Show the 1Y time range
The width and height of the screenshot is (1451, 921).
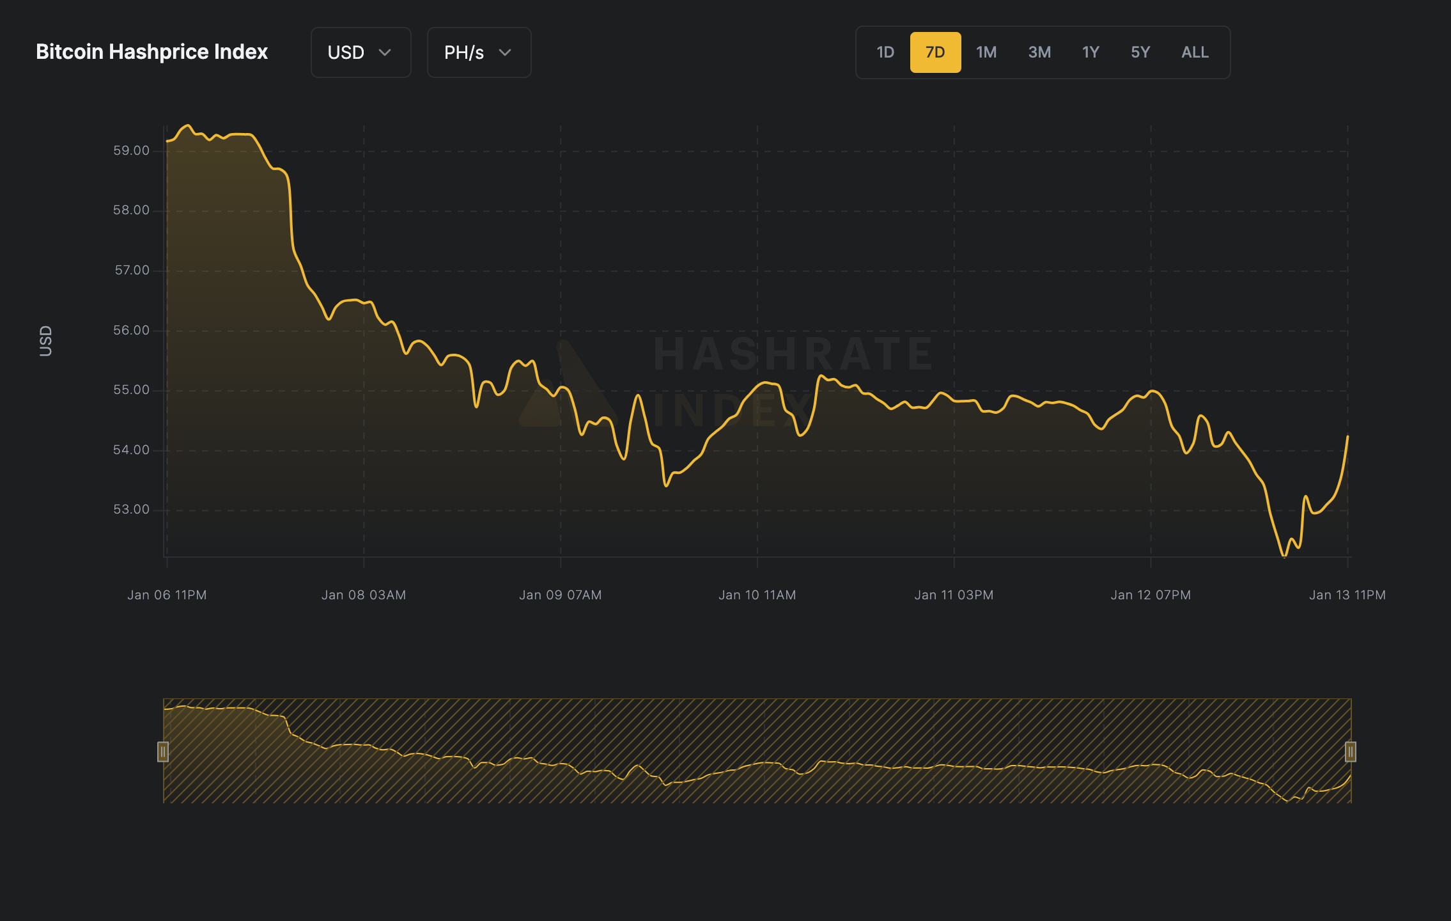1090,52
